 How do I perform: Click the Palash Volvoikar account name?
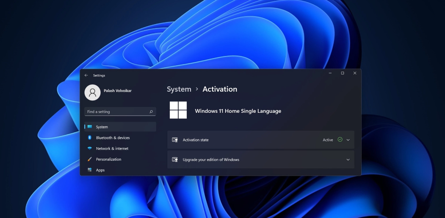point(117,91)
